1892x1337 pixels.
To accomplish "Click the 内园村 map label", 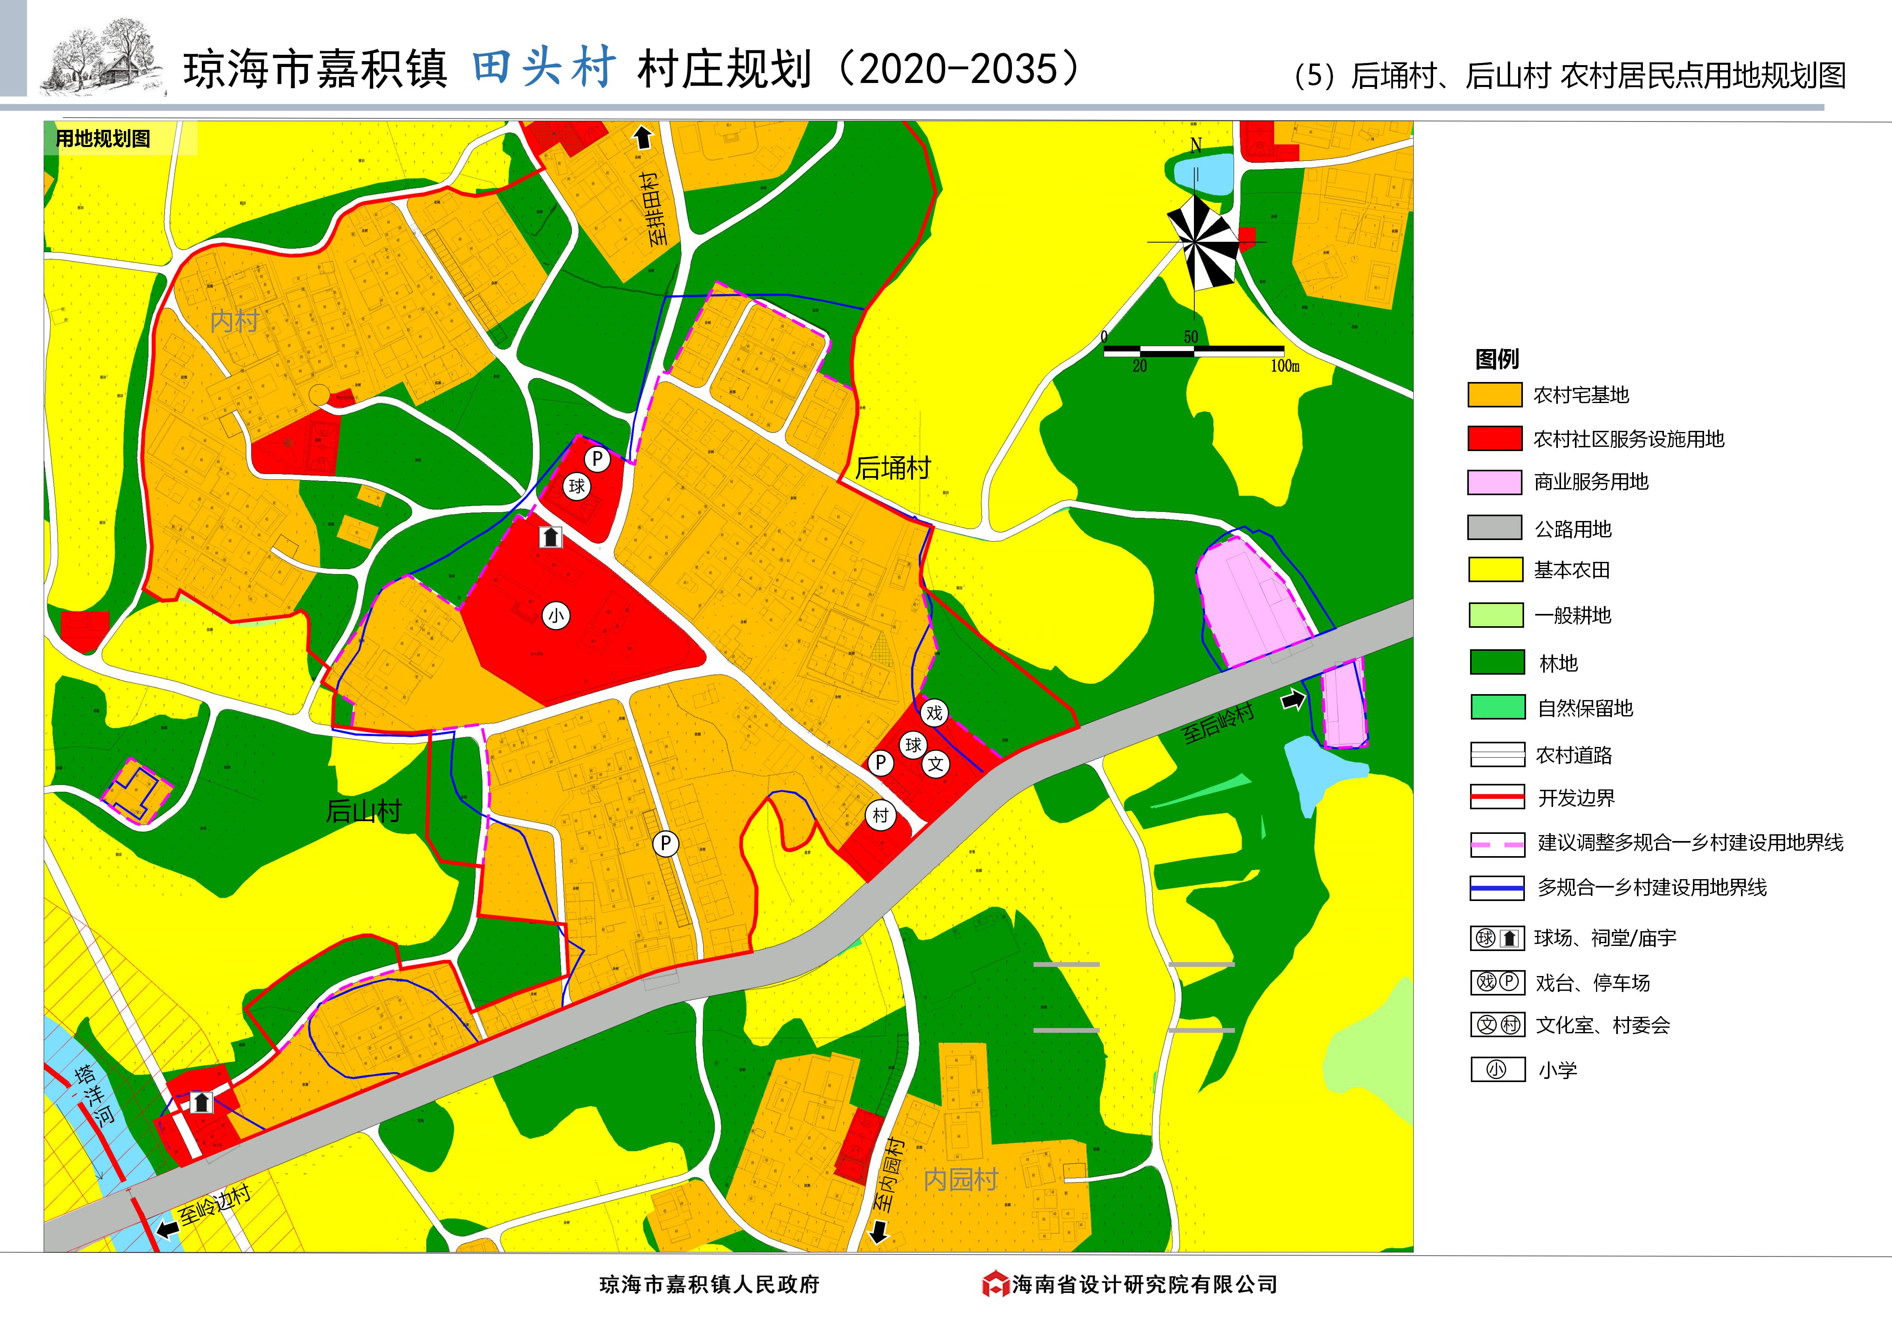I will (961, 1180).
